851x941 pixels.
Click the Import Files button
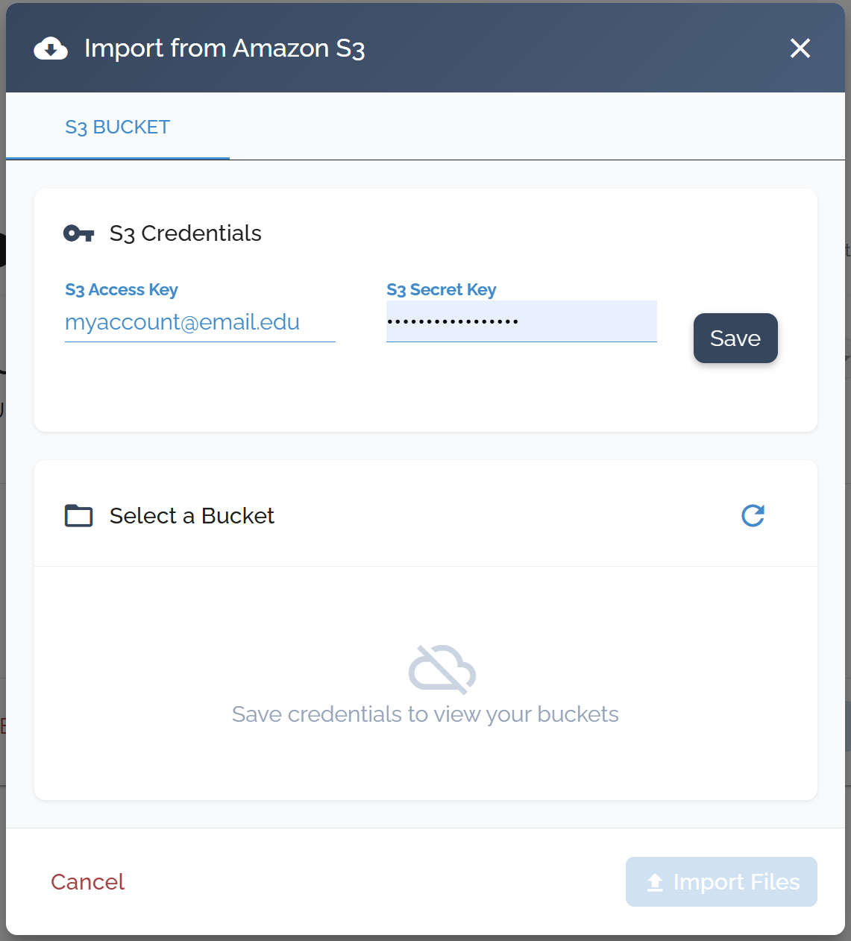(721, 881)
